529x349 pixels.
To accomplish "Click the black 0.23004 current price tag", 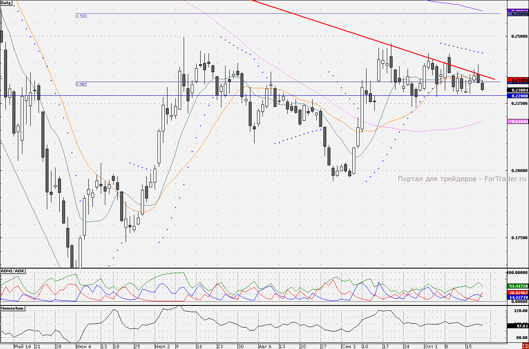I will tap(518, 90).
